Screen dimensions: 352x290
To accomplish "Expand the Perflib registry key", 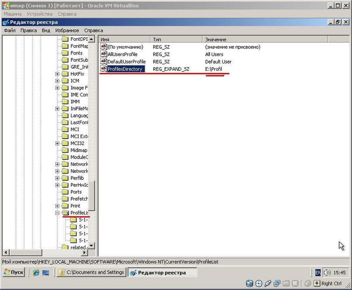I will [57, 178].
